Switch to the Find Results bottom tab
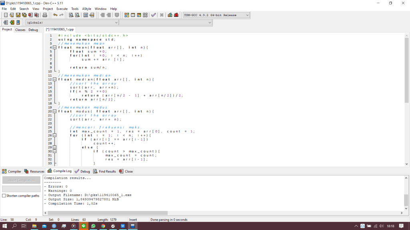 point(105,171)
